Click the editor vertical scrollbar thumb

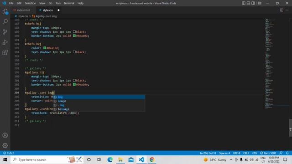[290, 128]
